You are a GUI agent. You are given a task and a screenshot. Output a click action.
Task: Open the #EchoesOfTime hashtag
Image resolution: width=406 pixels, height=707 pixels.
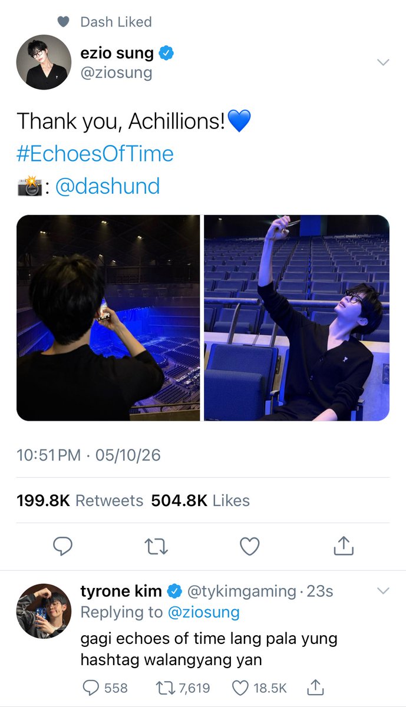(95, 154)
